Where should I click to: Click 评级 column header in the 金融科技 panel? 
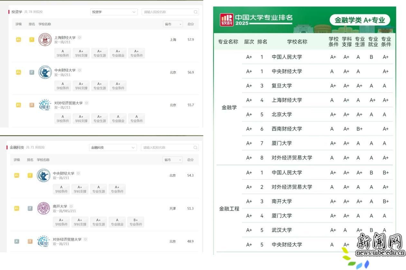[x=17, y=160]
